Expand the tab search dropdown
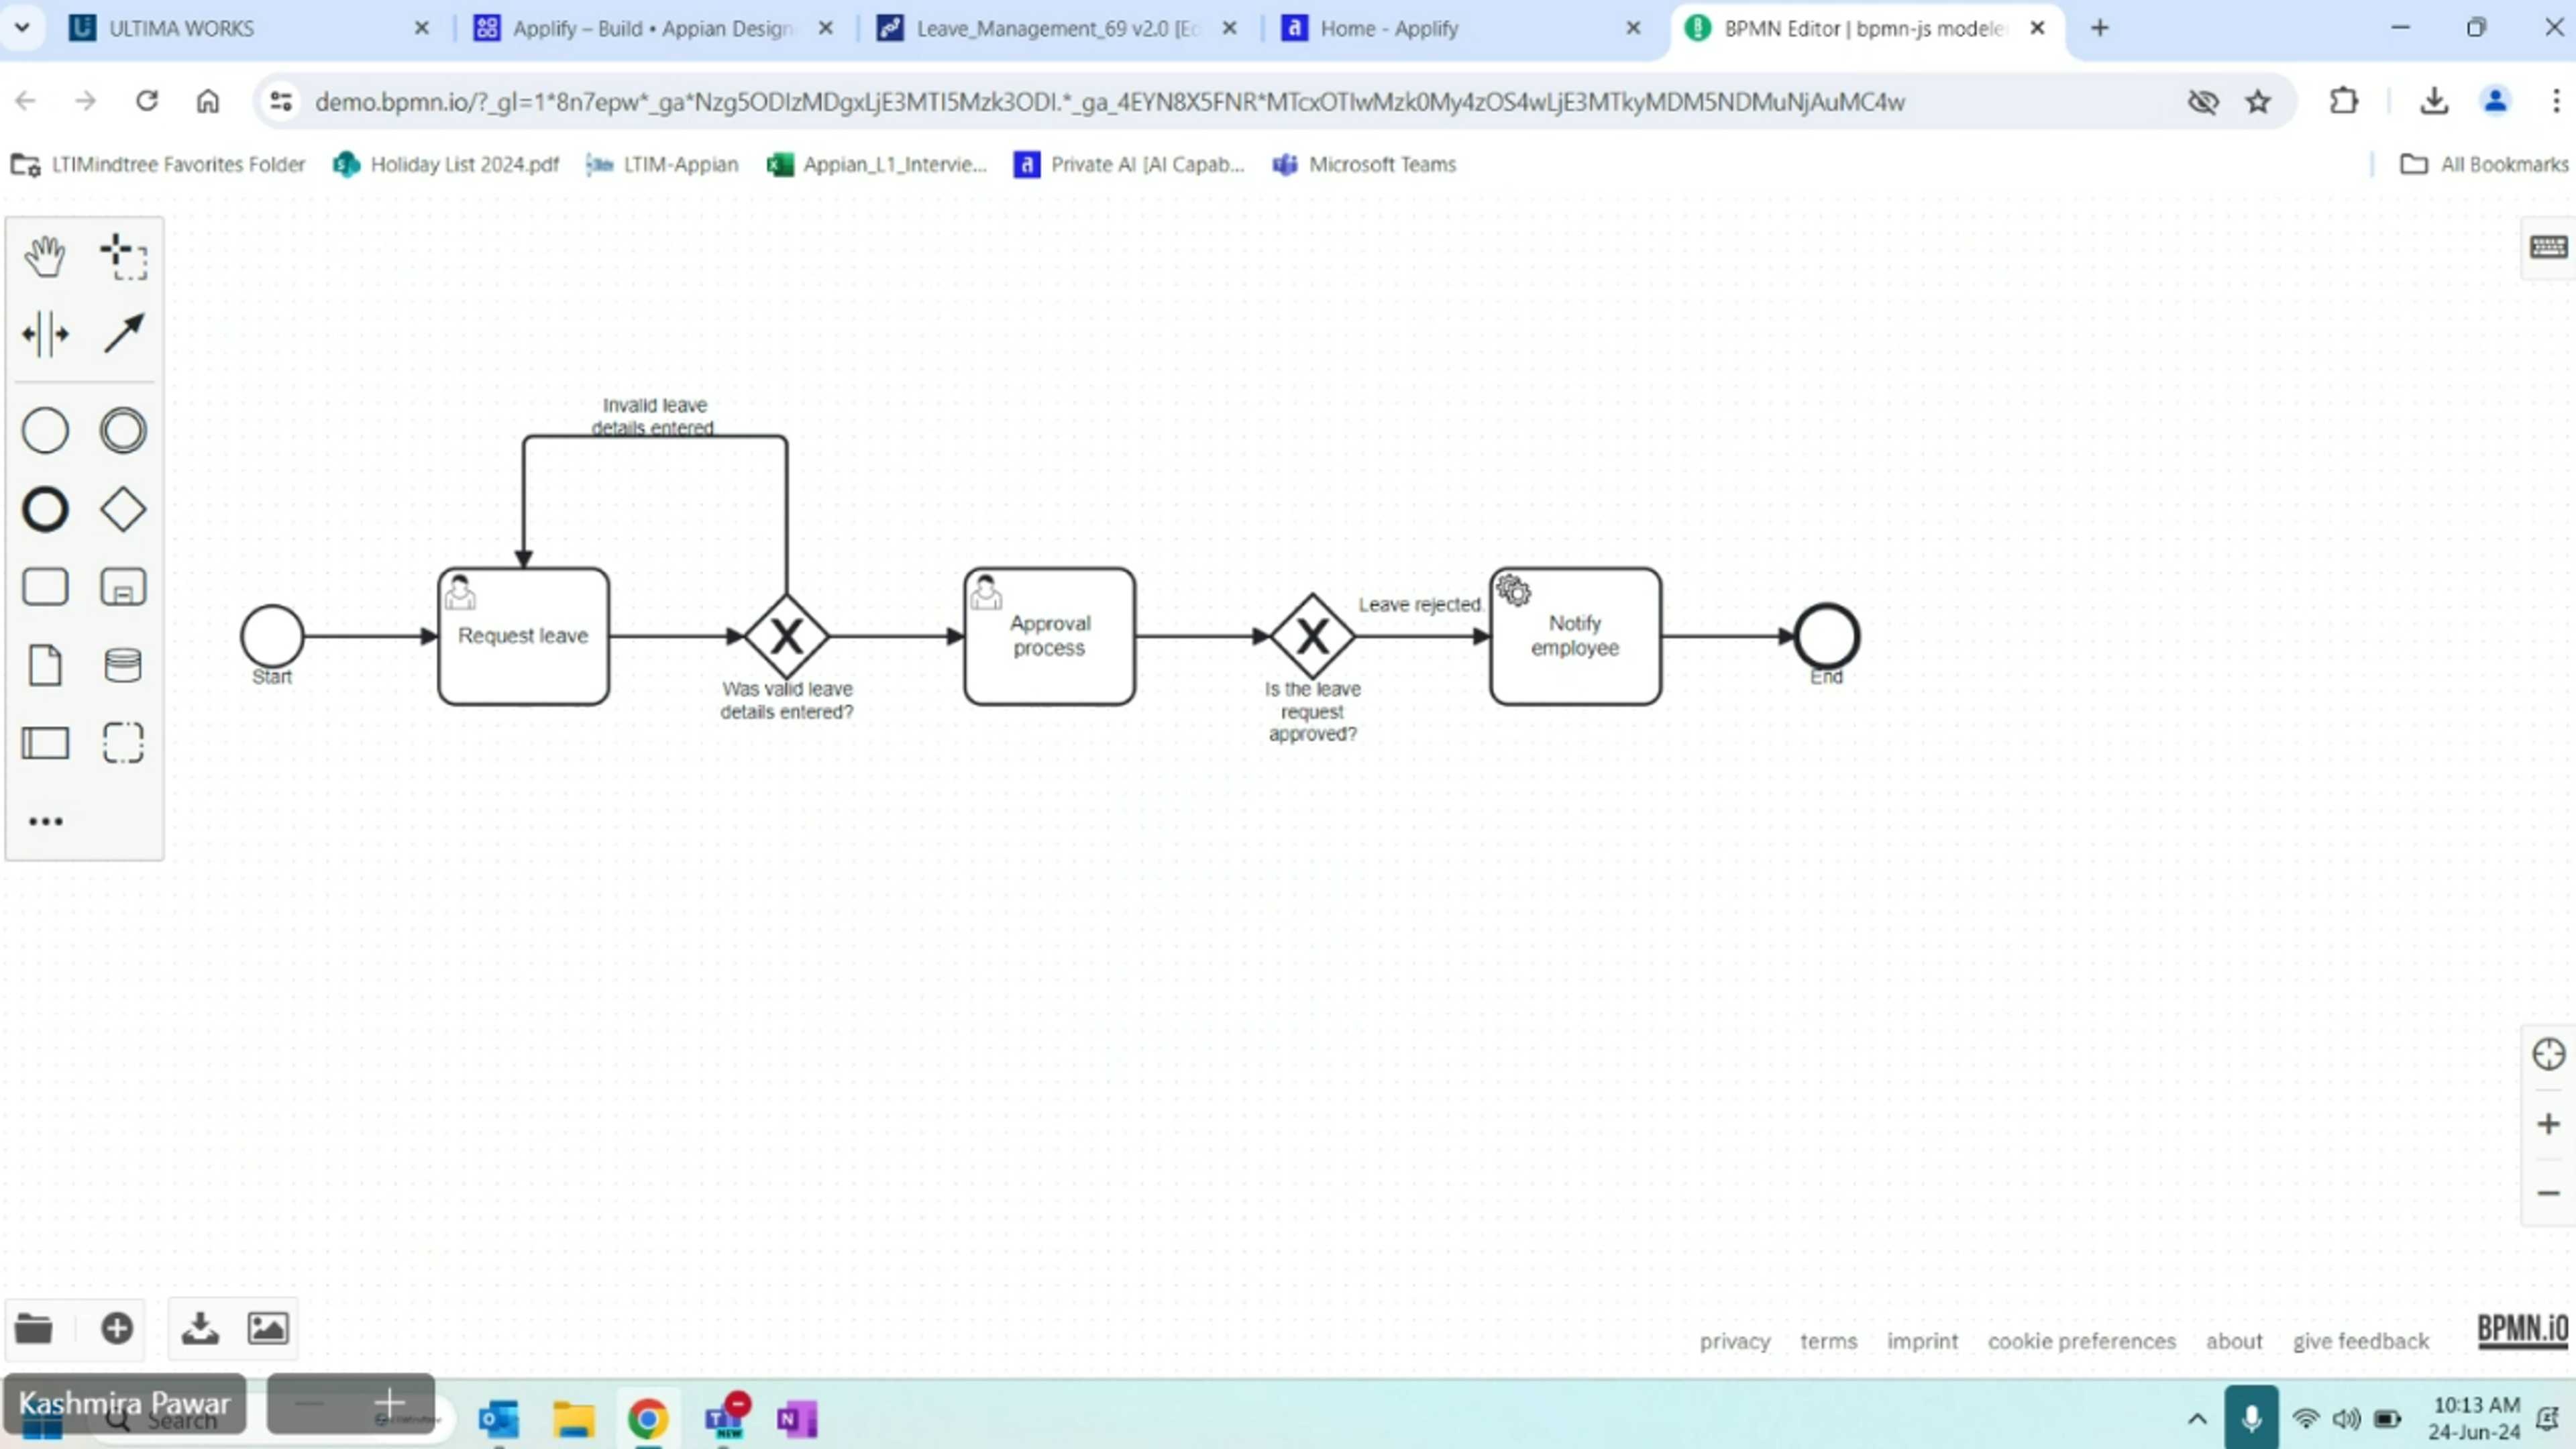Image resolution: width=2576 pixels, height=1449 pixels. pyautogui.click(x=22, y=28)
